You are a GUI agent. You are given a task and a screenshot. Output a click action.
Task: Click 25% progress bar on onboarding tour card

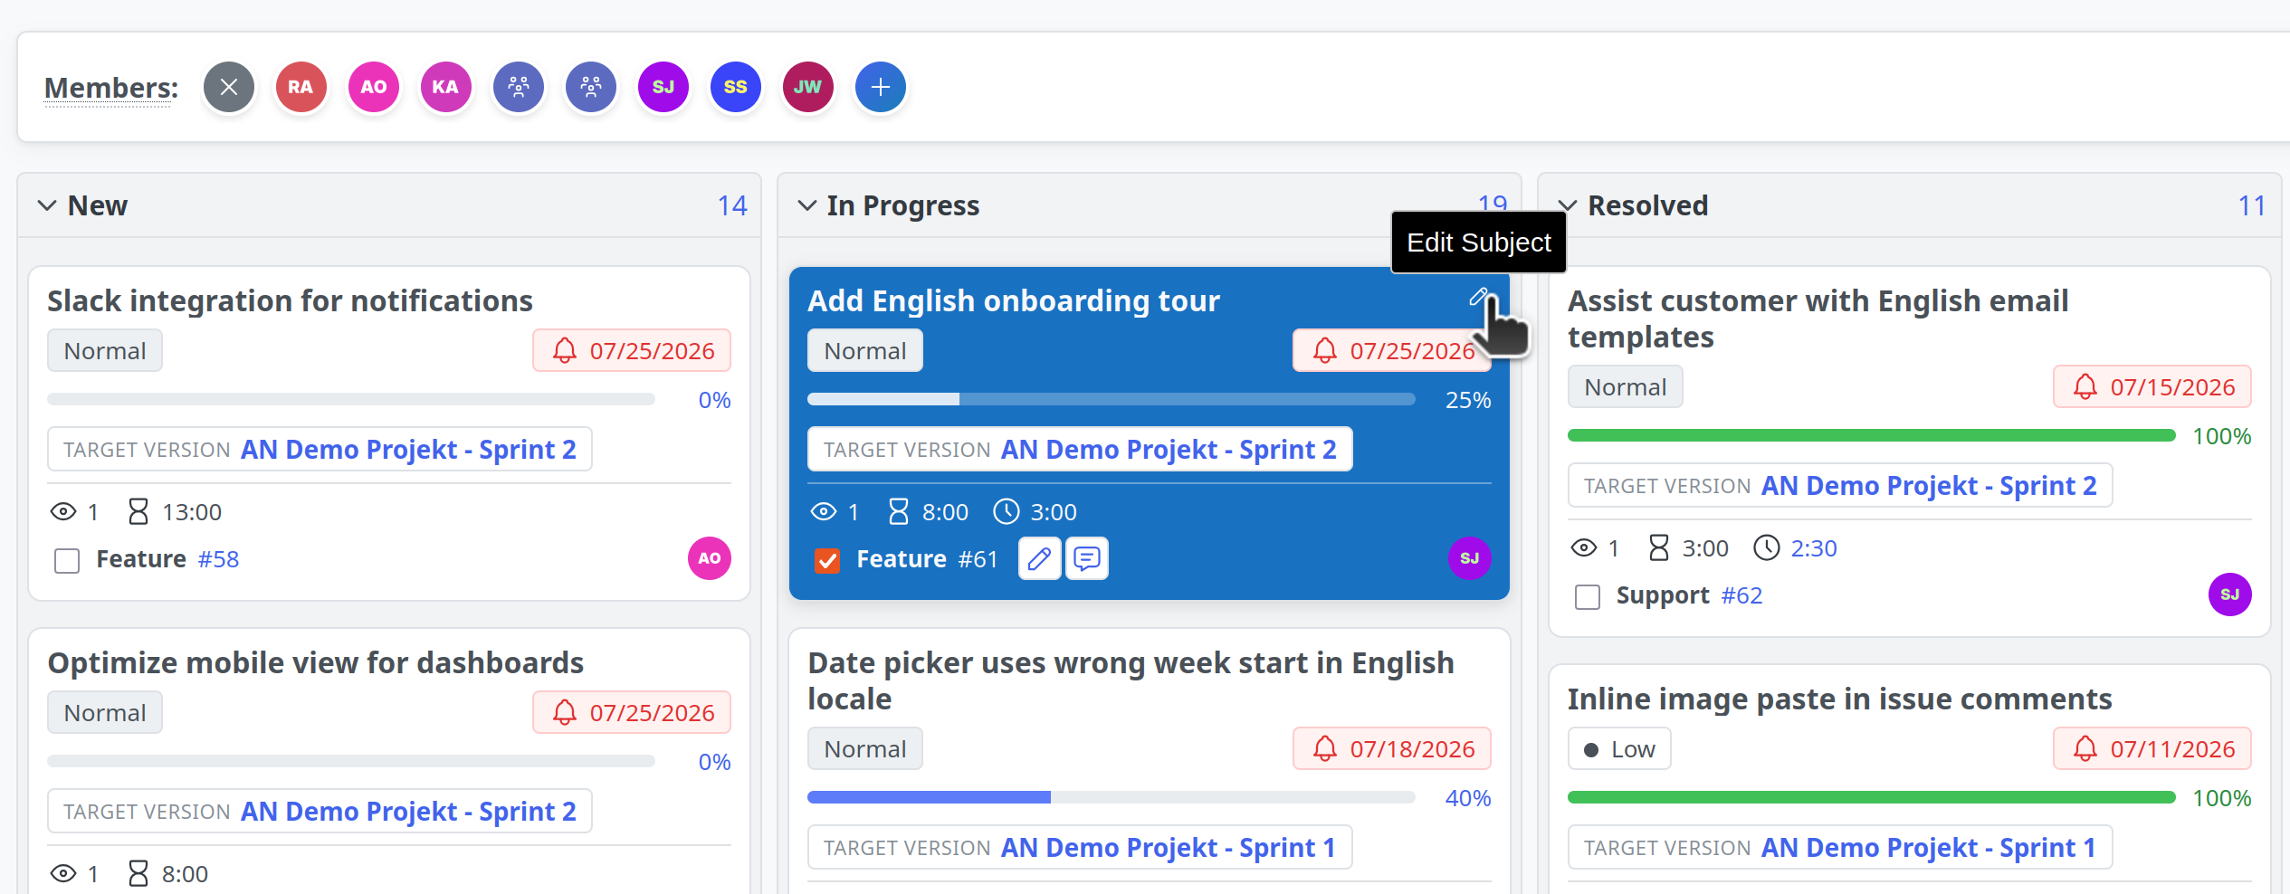click(1112, 399)
